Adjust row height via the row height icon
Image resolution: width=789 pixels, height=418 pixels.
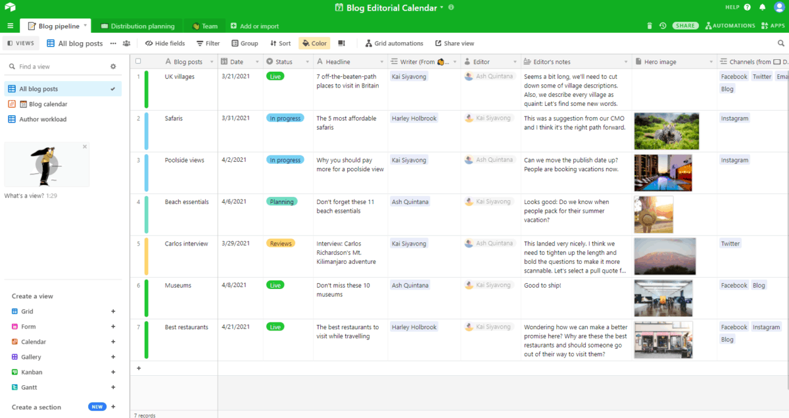[341, 43]
